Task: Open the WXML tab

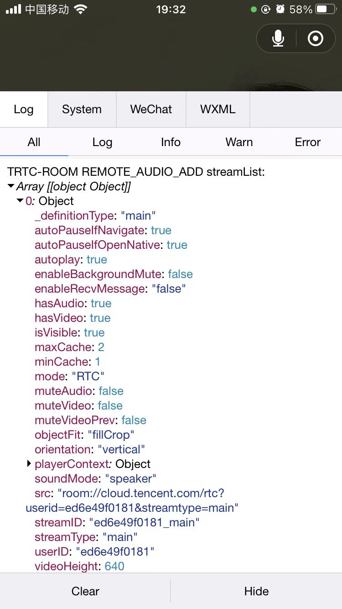Action: 218,109
